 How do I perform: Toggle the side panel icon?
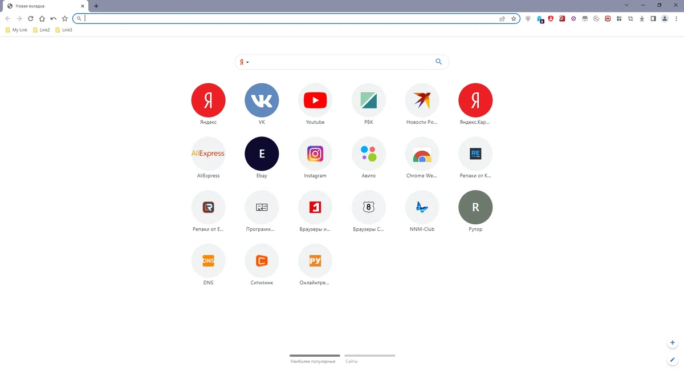(x=653, y=18)
